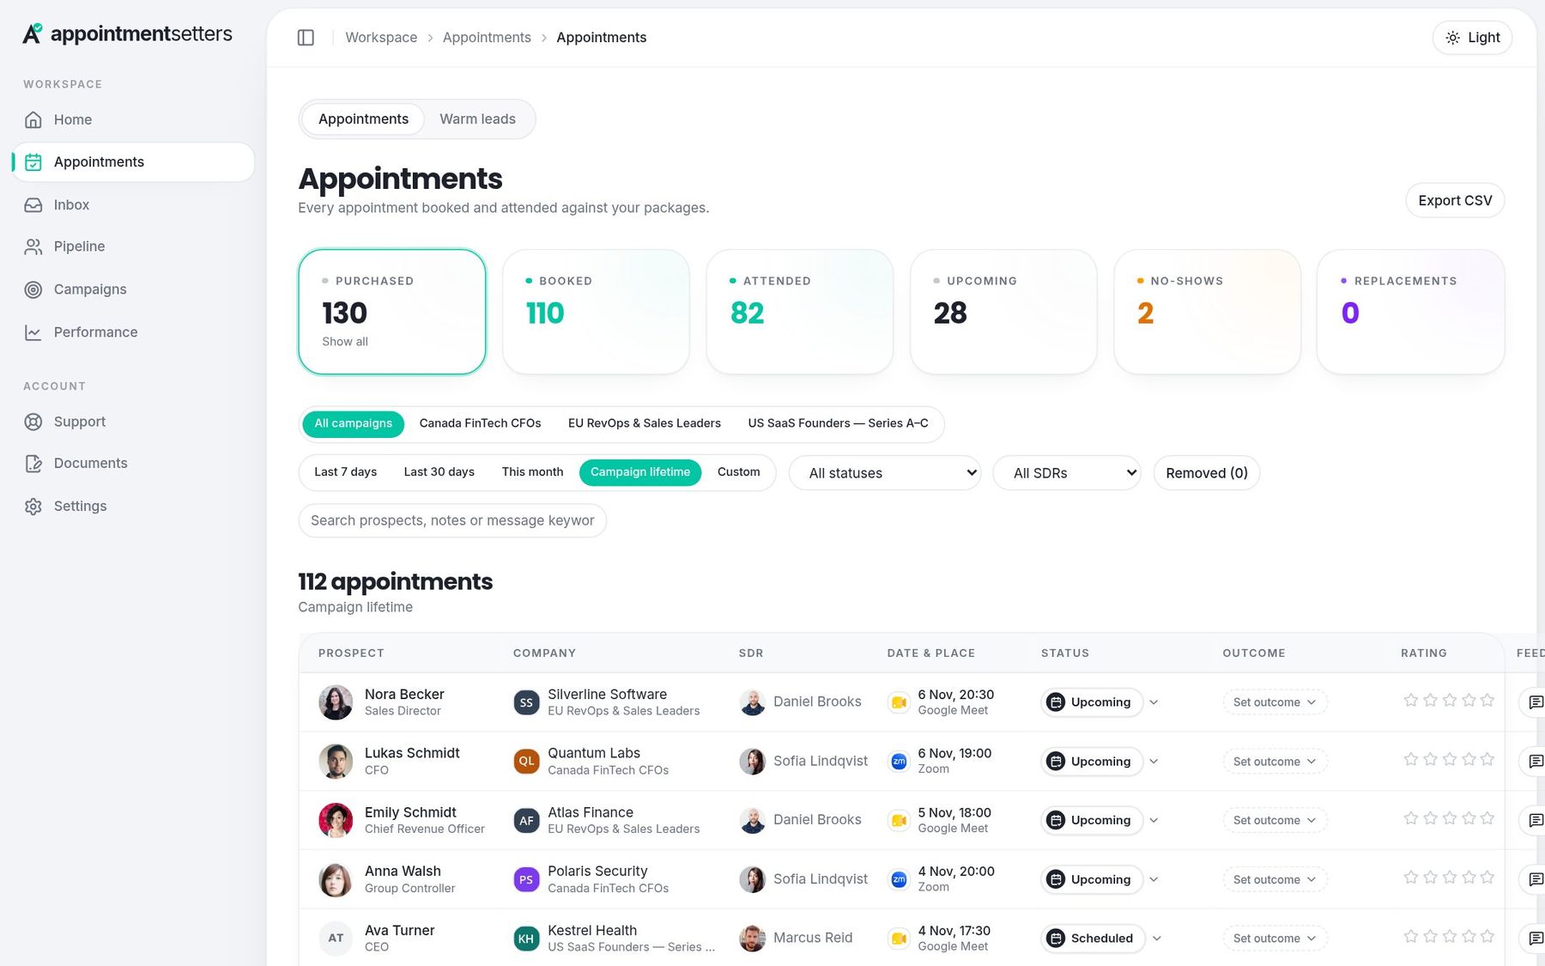Select Appointments in the sidebar

click(x=133, y=162)
